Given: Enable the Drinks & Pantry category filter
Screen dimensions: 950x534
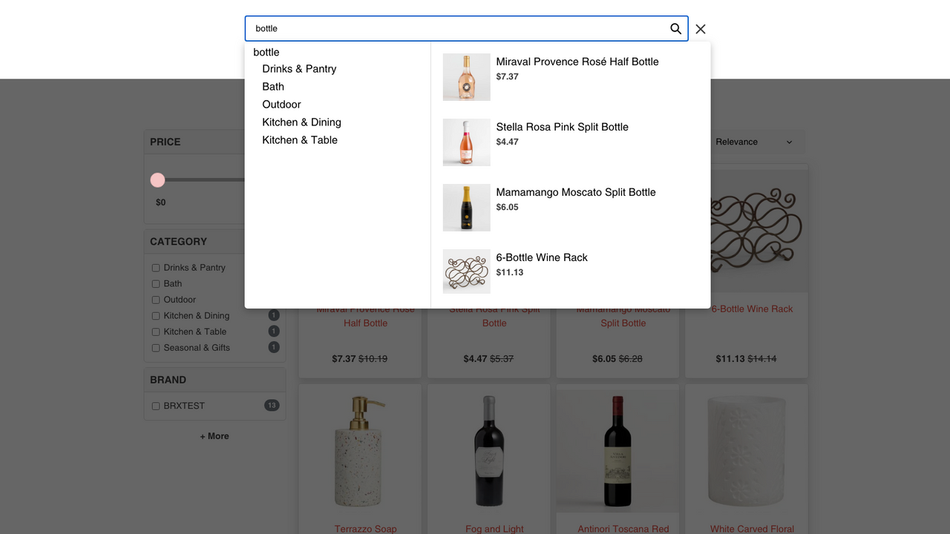Looking at the screenshot, I should tap(155, 268).
